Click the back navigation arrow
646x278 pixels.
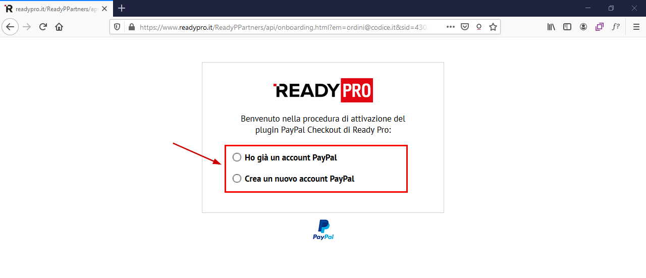(x=11, y=27)
